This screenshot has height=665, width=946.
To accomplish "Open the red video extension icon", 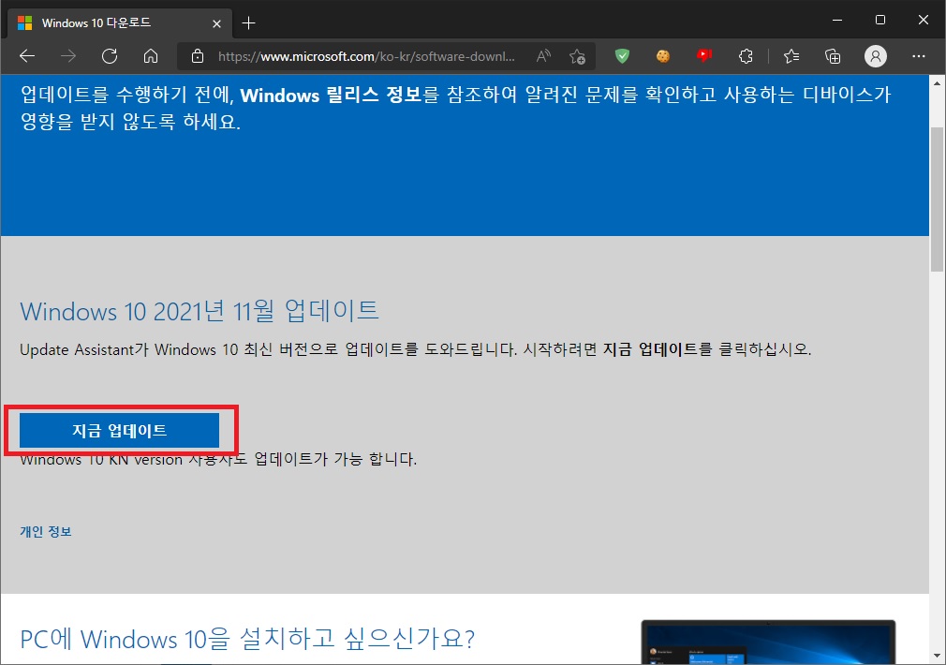I will pyautogui.click(x=704, y=56).
